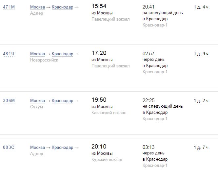Screen dimensions: 218x177
Task: Select the 19:50 departure time
Action: click(99, 100)
